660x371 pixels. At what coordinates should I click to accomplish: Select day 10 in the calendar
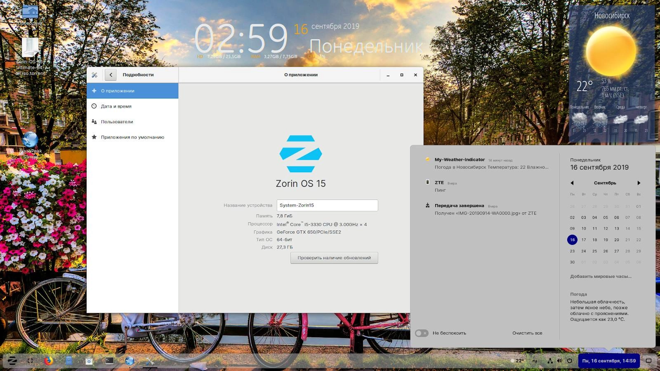pyautogui.click(x=584, y=228)
